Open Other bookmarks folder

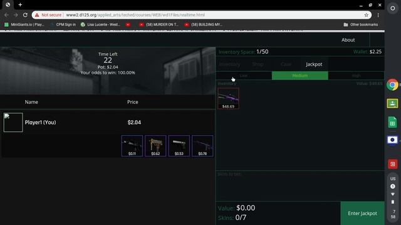361,24
